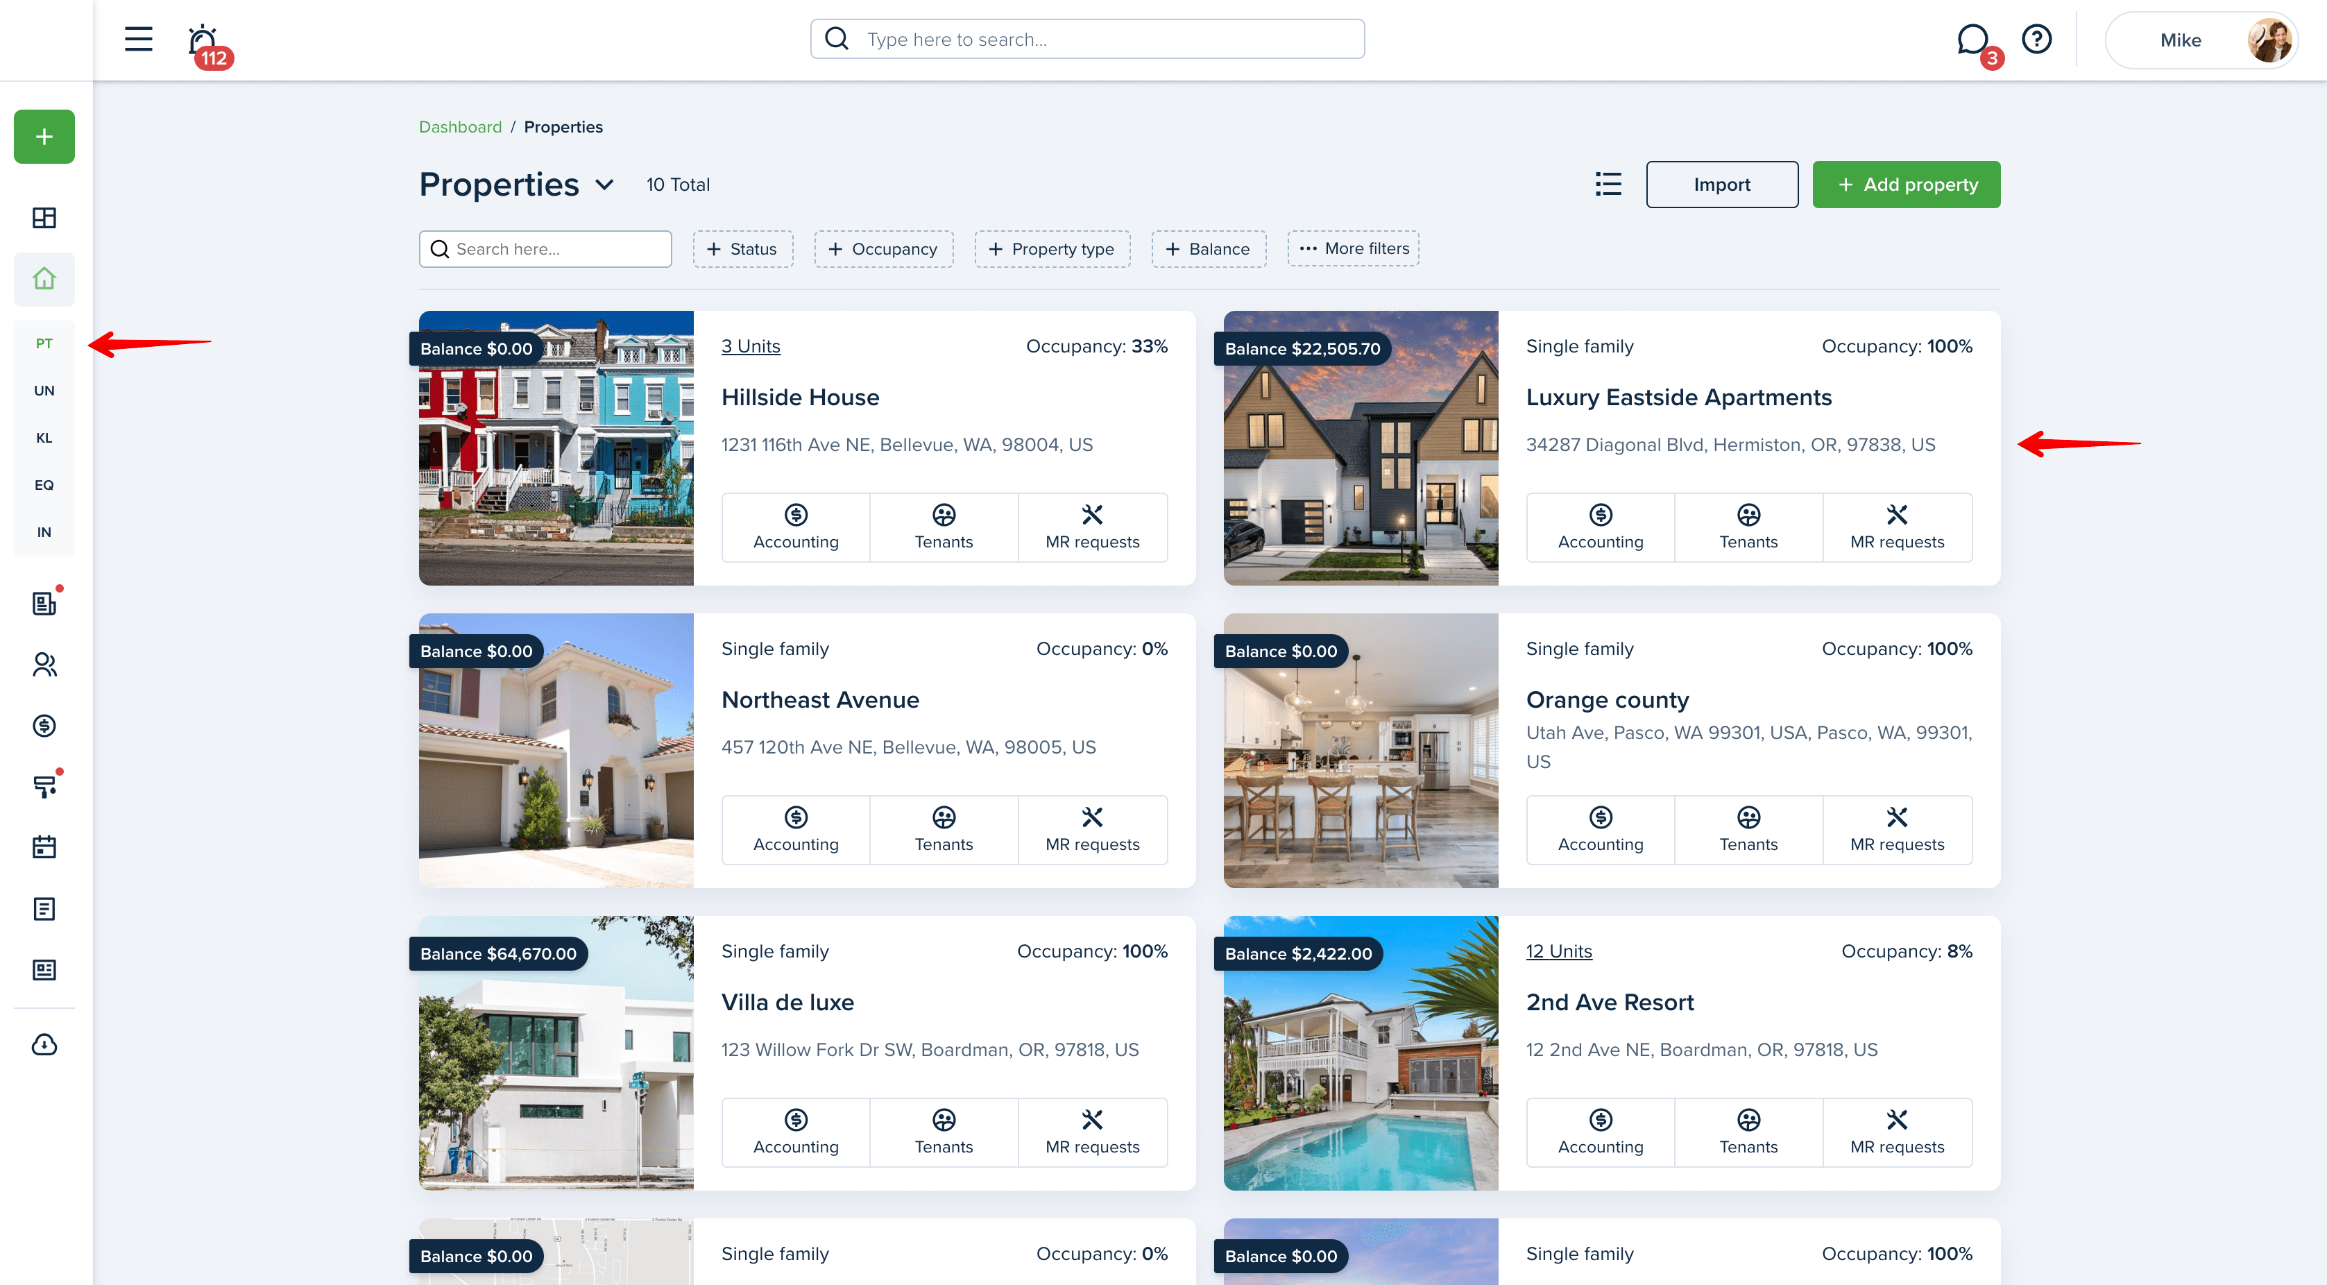Select the home properties icon in sidebar
Image resolution: width=2327 pixels, height=1285 pixels.
point(44,279)
